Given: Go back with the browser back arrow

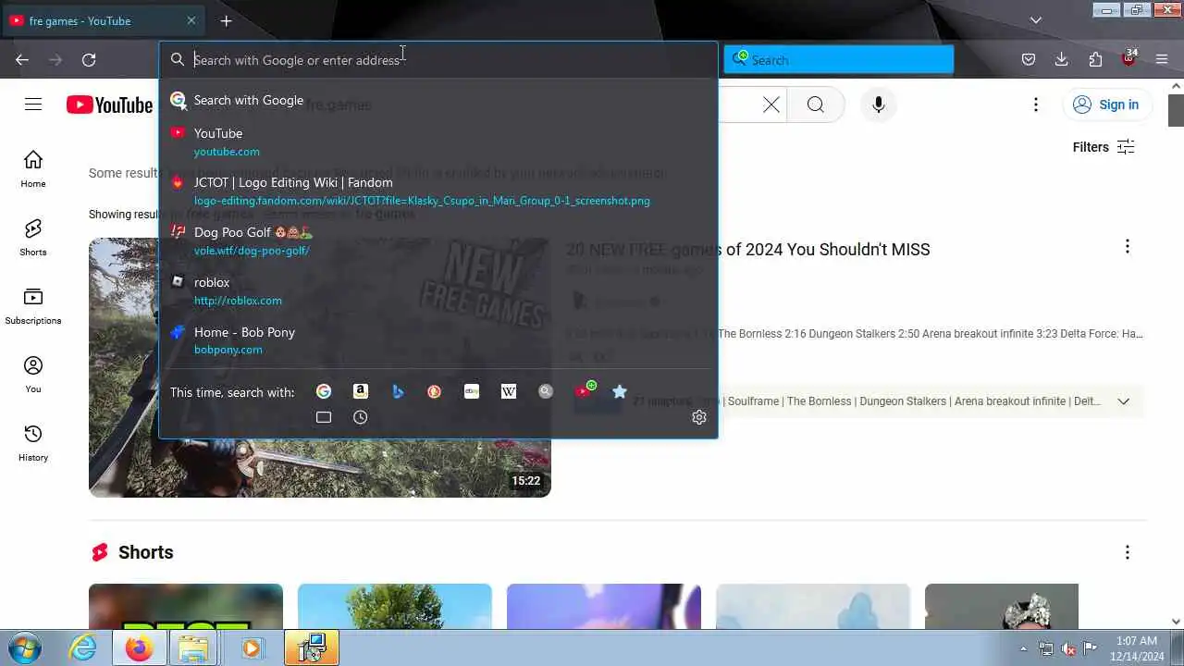Looking at the screenshot, I should pyautogui.click(x=22, y=60).
